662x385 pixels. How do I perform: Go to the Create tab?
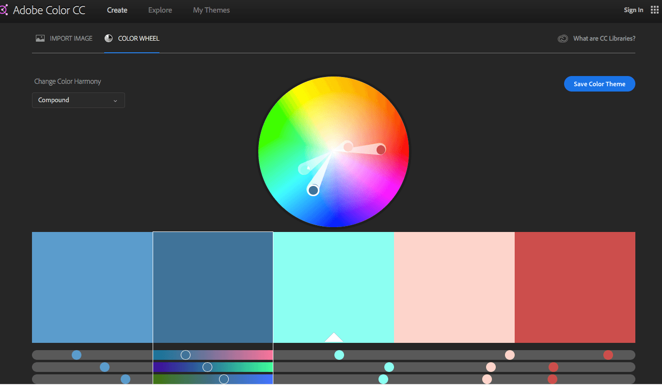point(117,10)
